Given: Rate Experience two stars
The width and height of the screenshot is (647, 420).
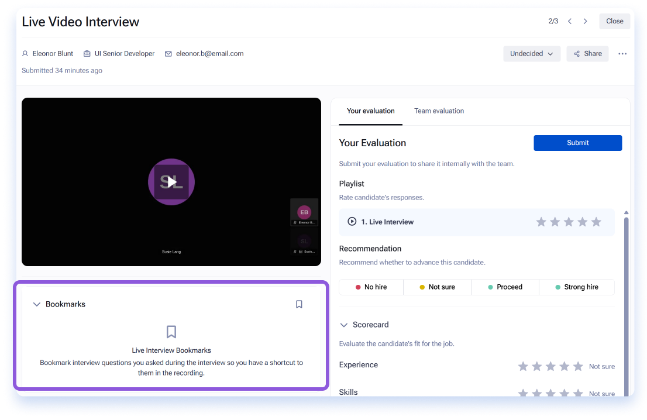Looking at the screenshot, I should [x=537, y=366].
